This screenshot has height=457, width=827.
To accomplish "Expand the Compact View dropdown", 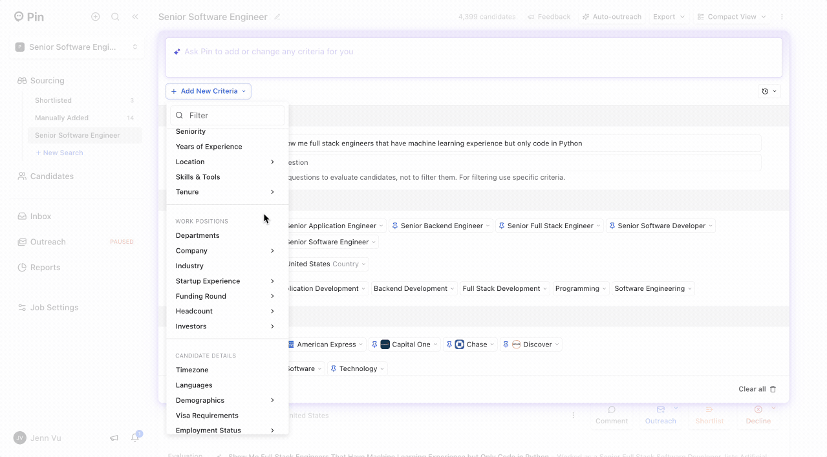I will (732, 17).
